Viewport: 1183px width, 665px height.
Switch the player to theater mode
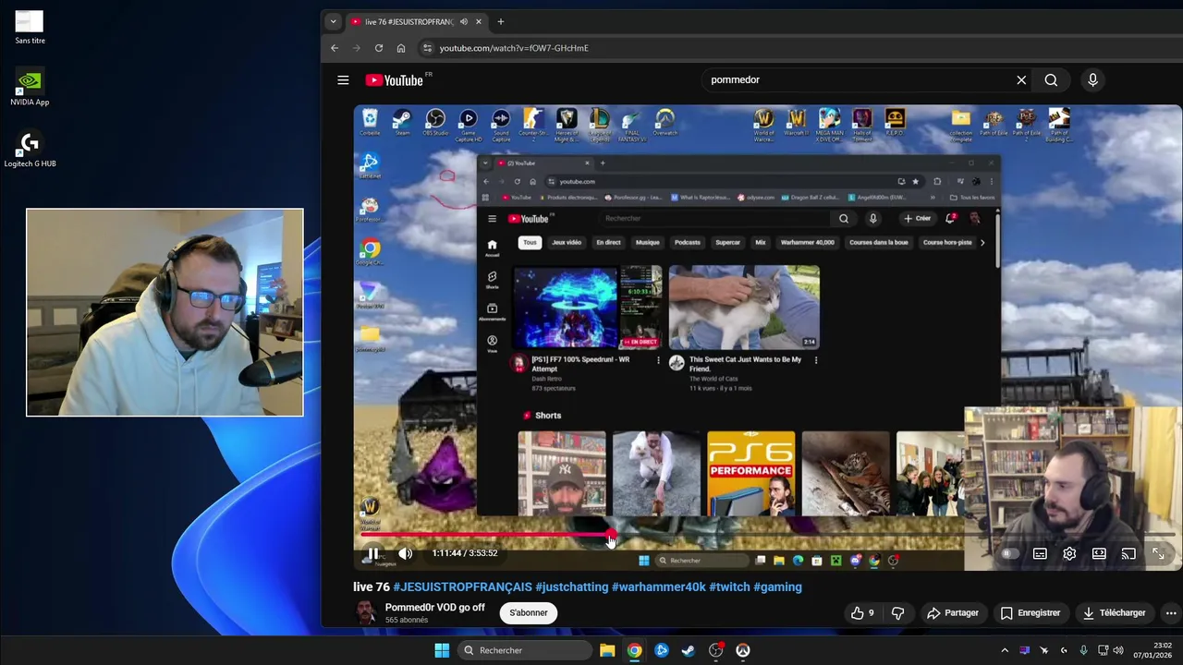[x=1099, y=553]
